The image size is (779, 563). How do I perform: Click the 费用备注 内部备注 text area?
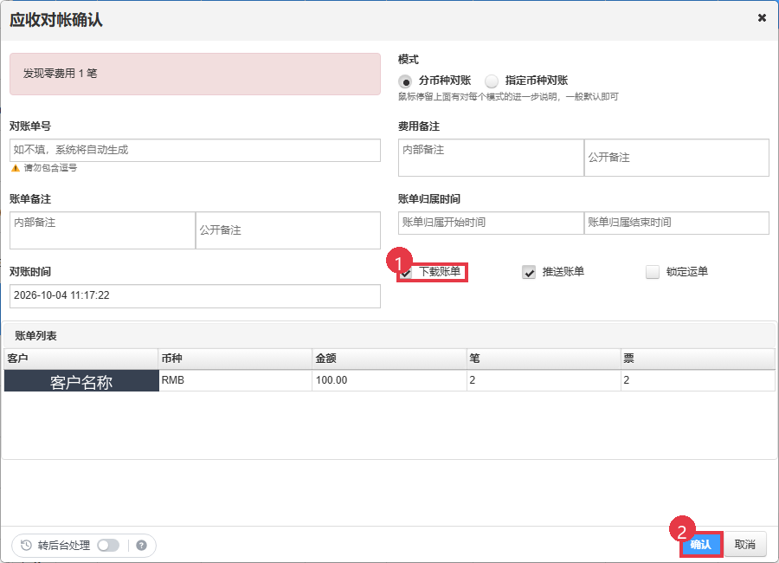pos(491,157)
